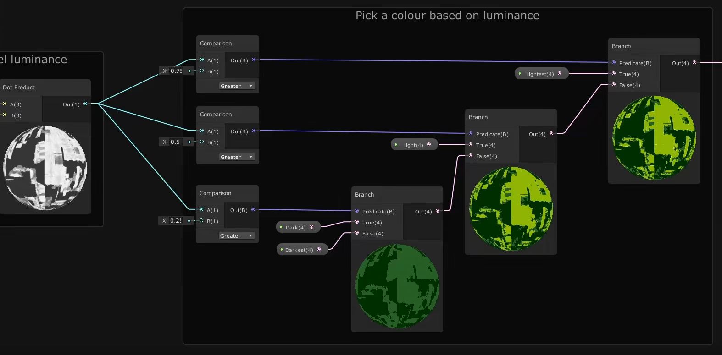
Task: Click the X field with value 0.75
Action: click(x=176, y=71)
